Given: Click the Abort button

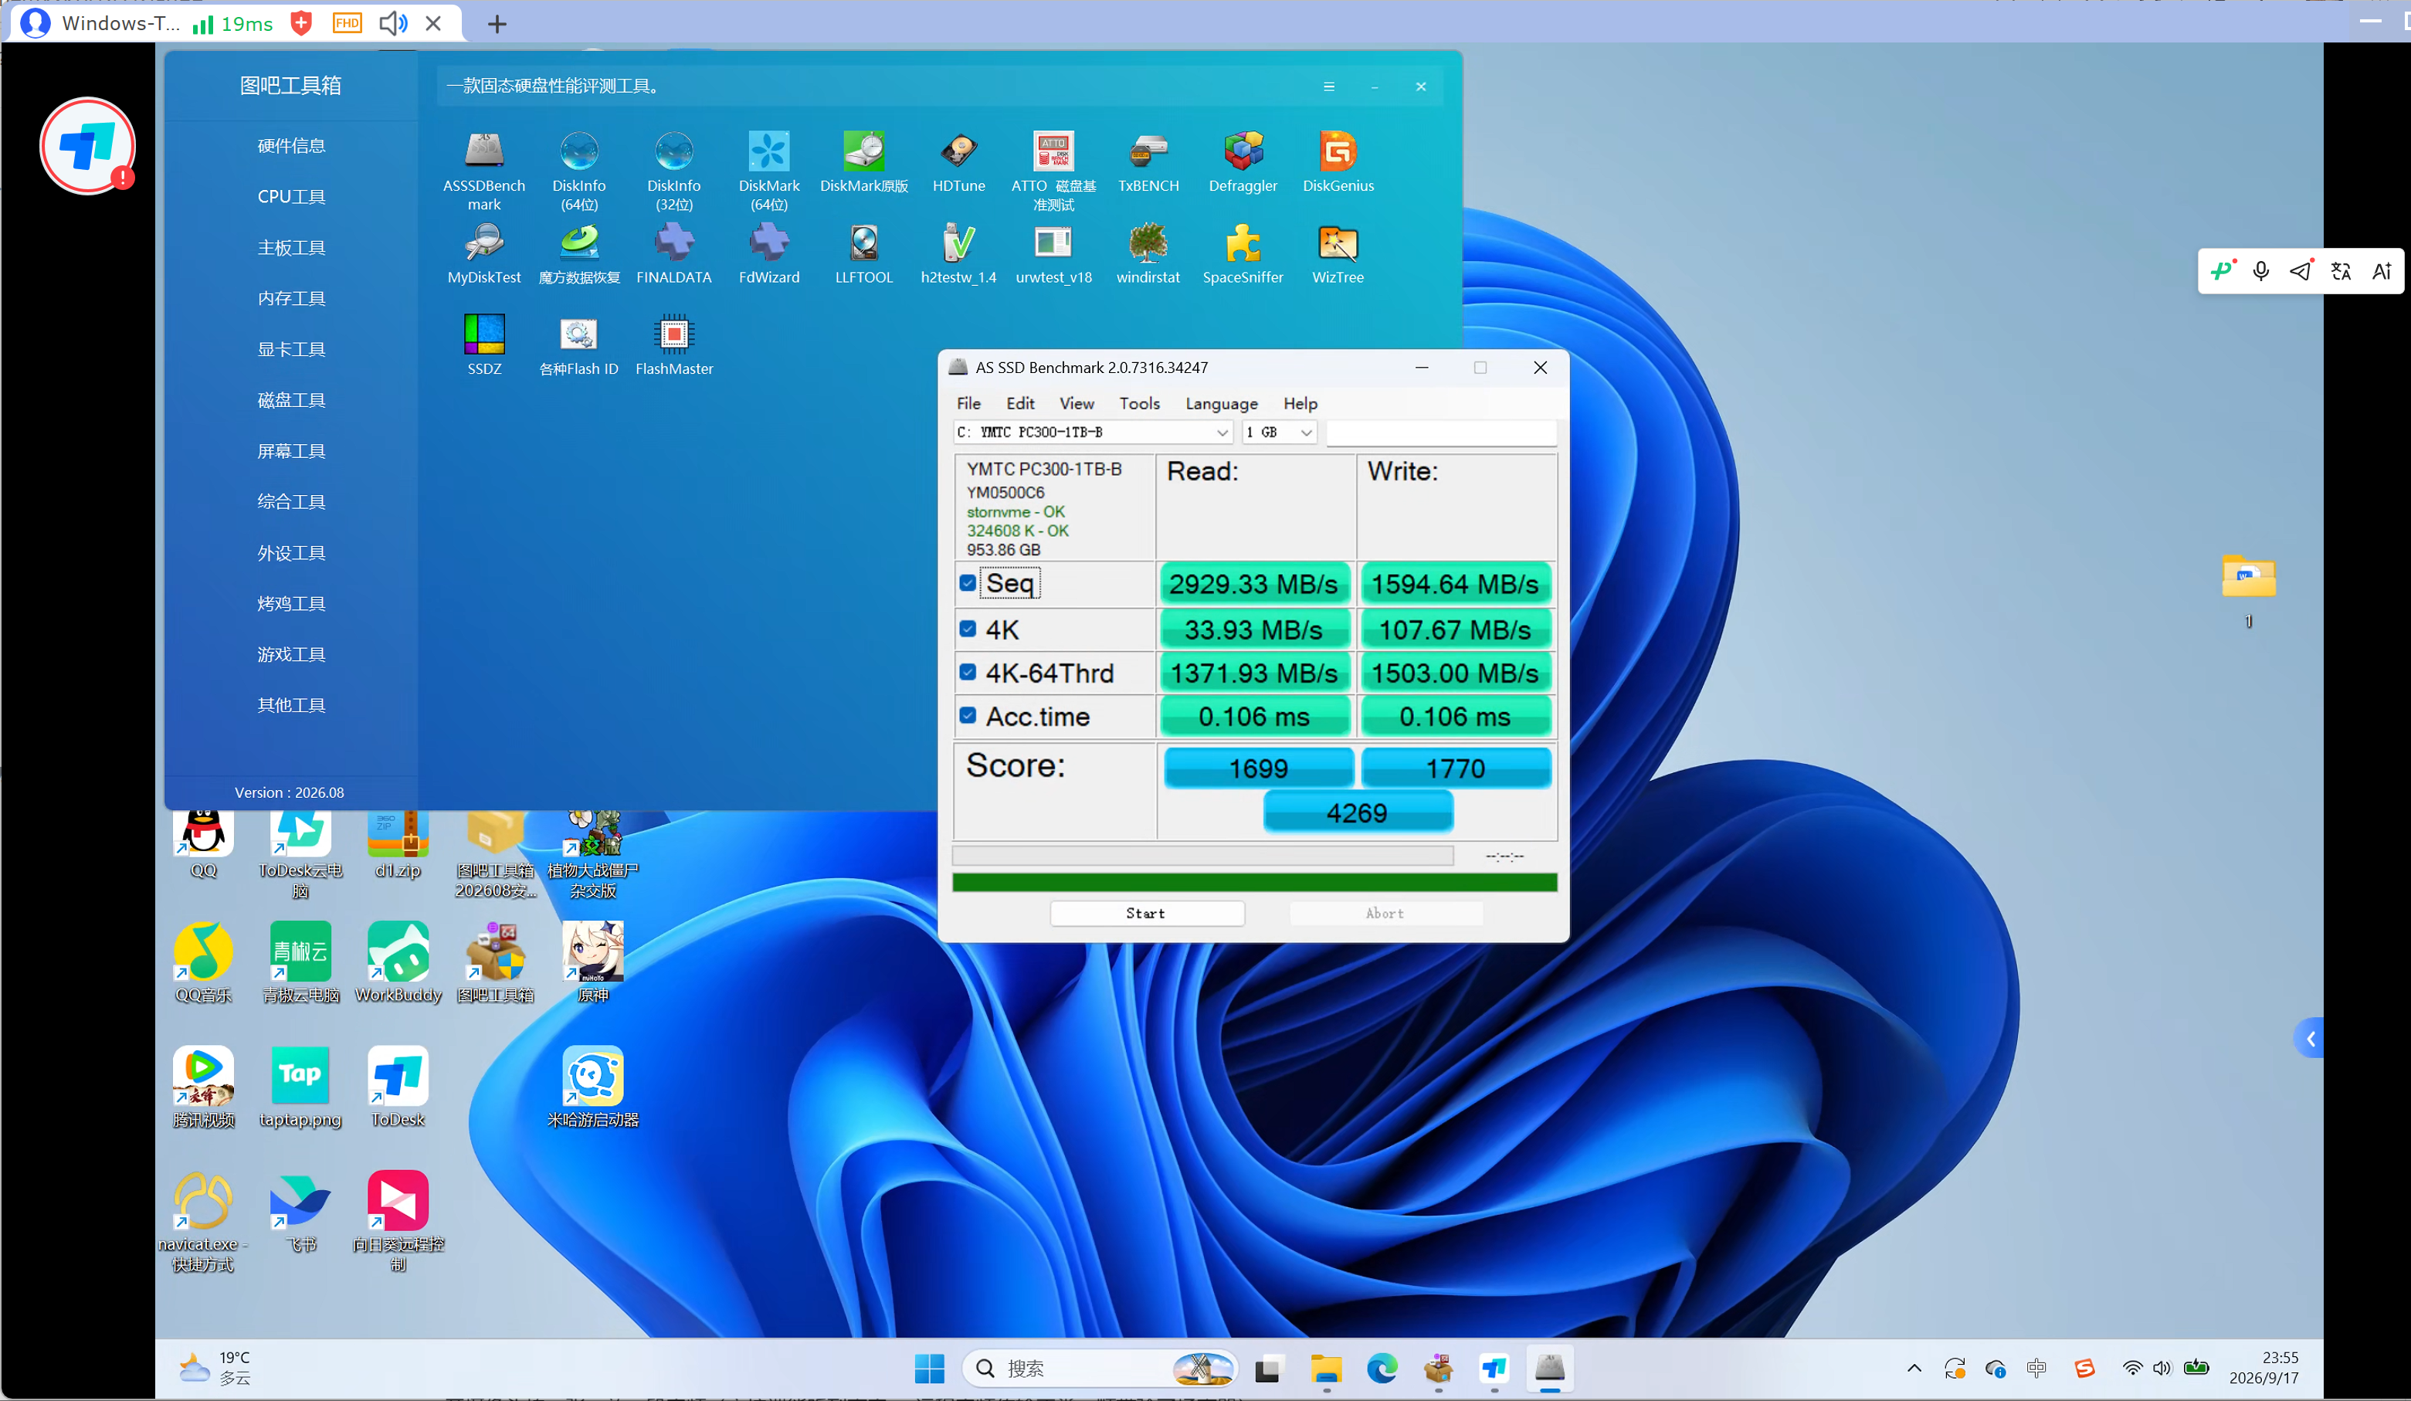Looking at the screenshot, I should coord(1385,913).
